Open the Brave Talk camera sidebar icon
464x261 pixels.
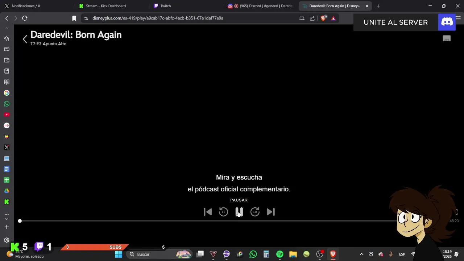click(7, 49)
